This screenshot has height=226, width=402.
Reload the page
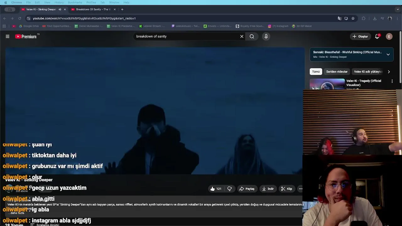click(x=19, y=19)
